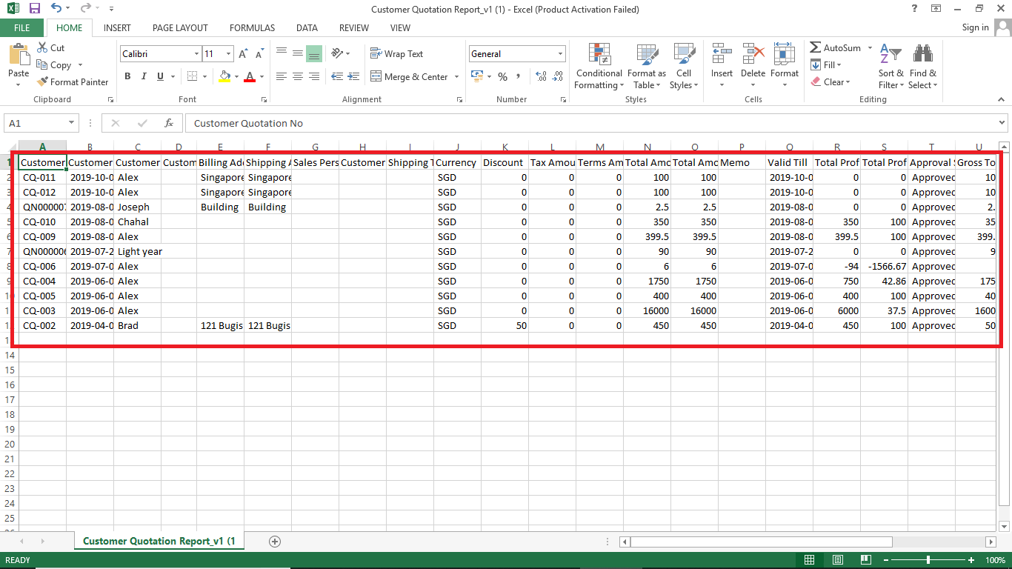Toggle Bold formatting
The height and width of the screenshot is (569, 1012).
[x=127, y=76]
